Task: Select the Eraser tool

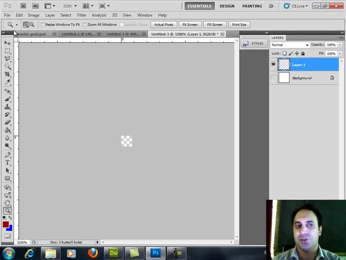Action: [x=7, y=122]
